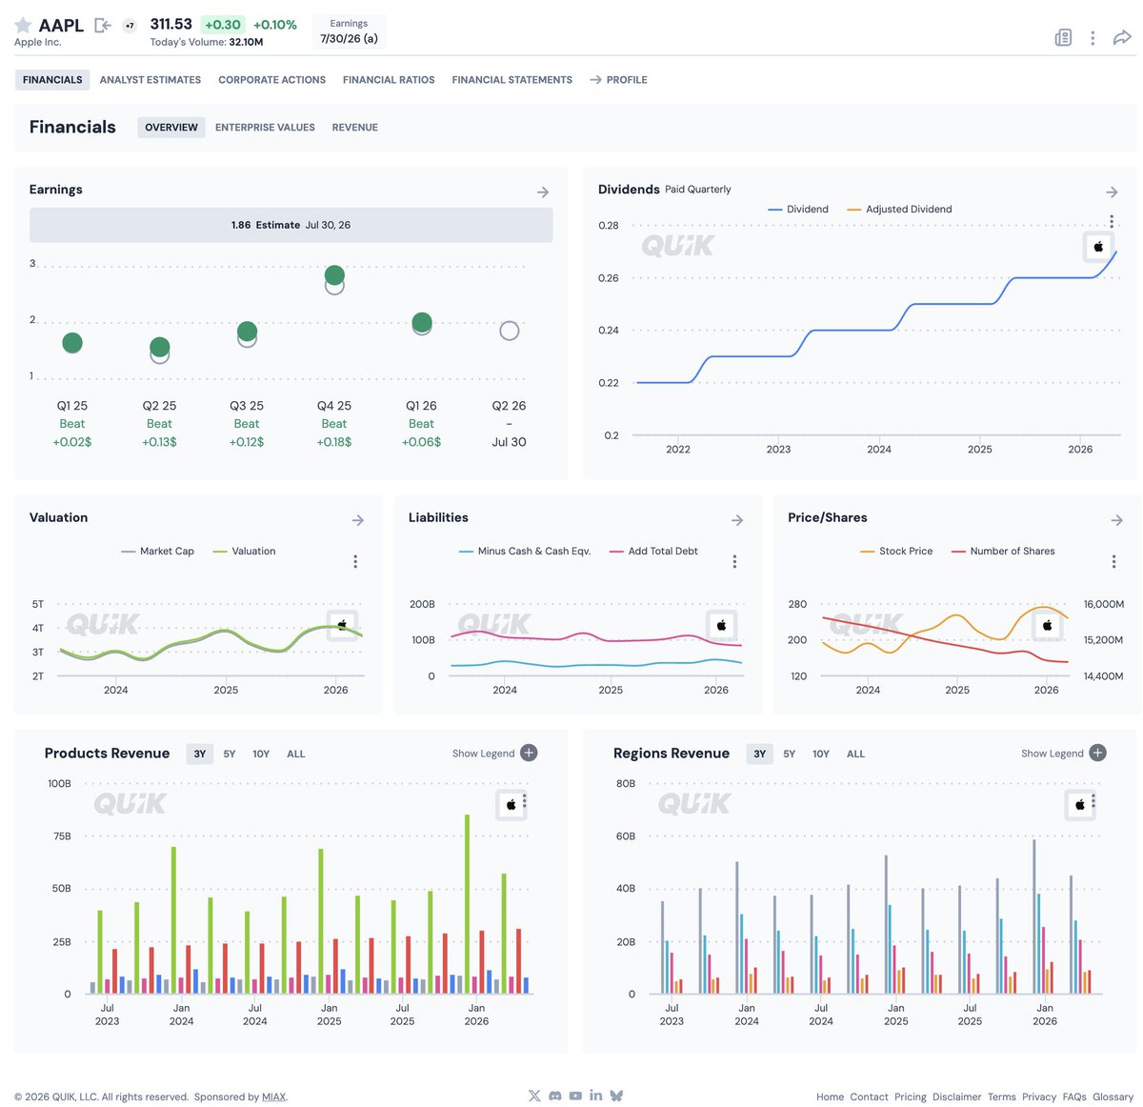Open Liabilities details arrow

737,520
